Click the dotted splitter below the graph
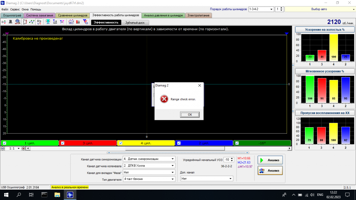This screenshot has height=200, width=356. pos(178,153)
